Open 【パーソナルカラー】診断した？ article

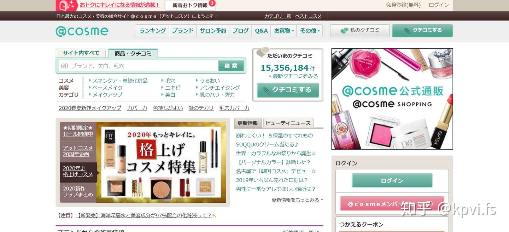[273, 162]
